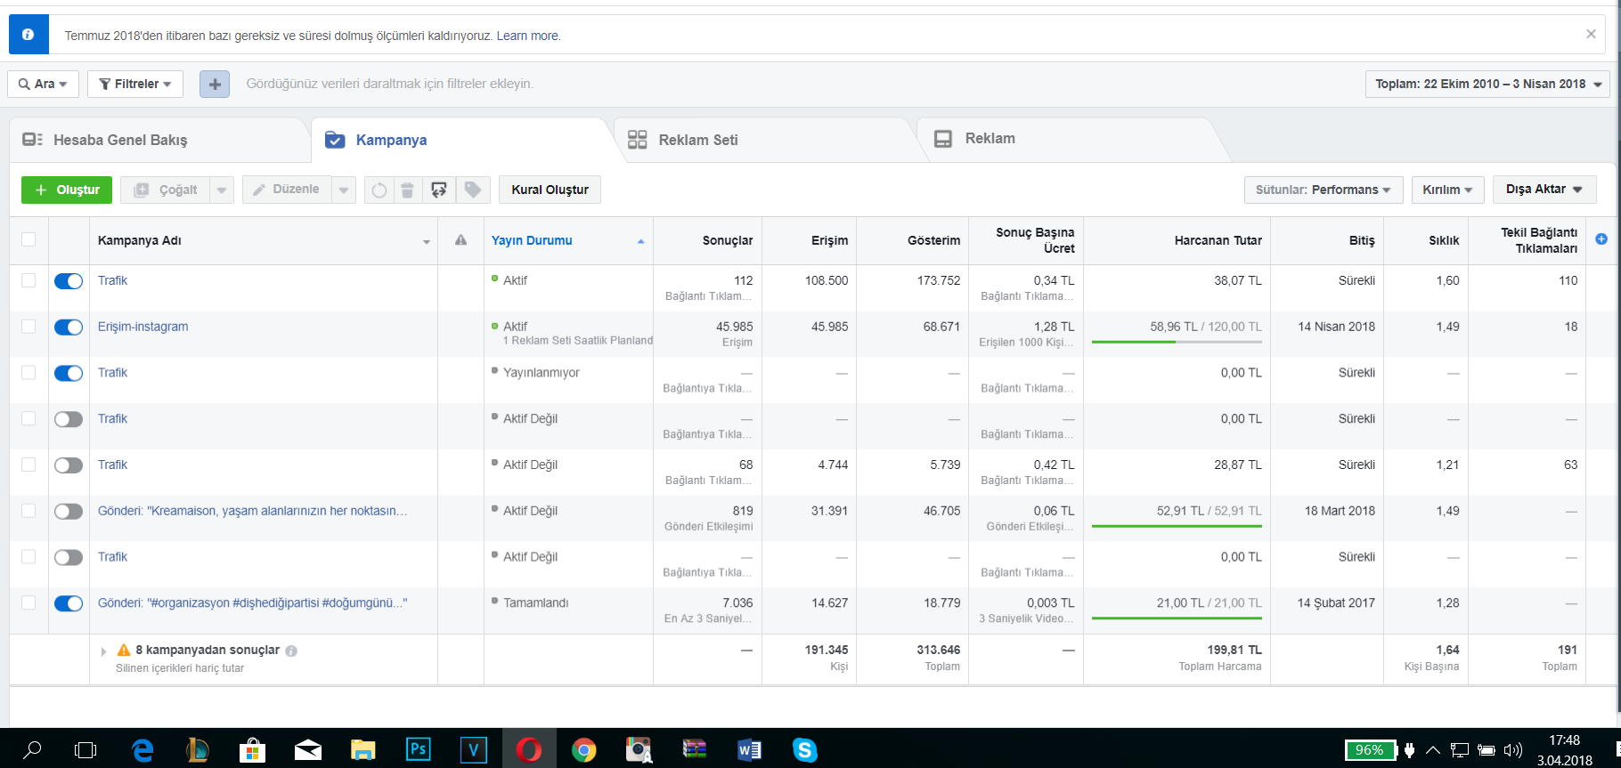Open the Sütunlar: Performans dropdown
1621x768 pixels.
(x=1323, y=190)
